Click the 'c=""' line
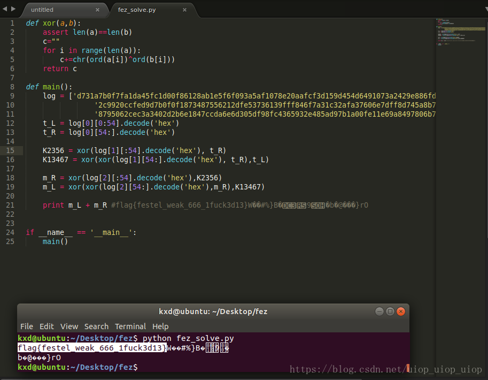The width and height of the screenshot is (488, 380). [51, 41]
